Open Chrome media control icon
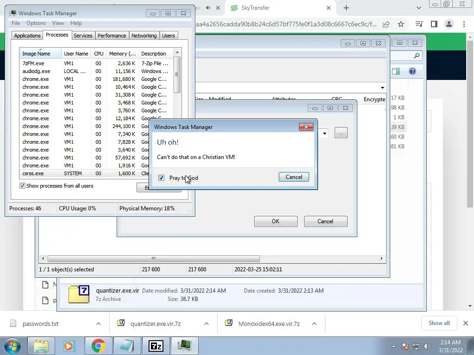This screenshot has width=474, height=355. point(419,24)
